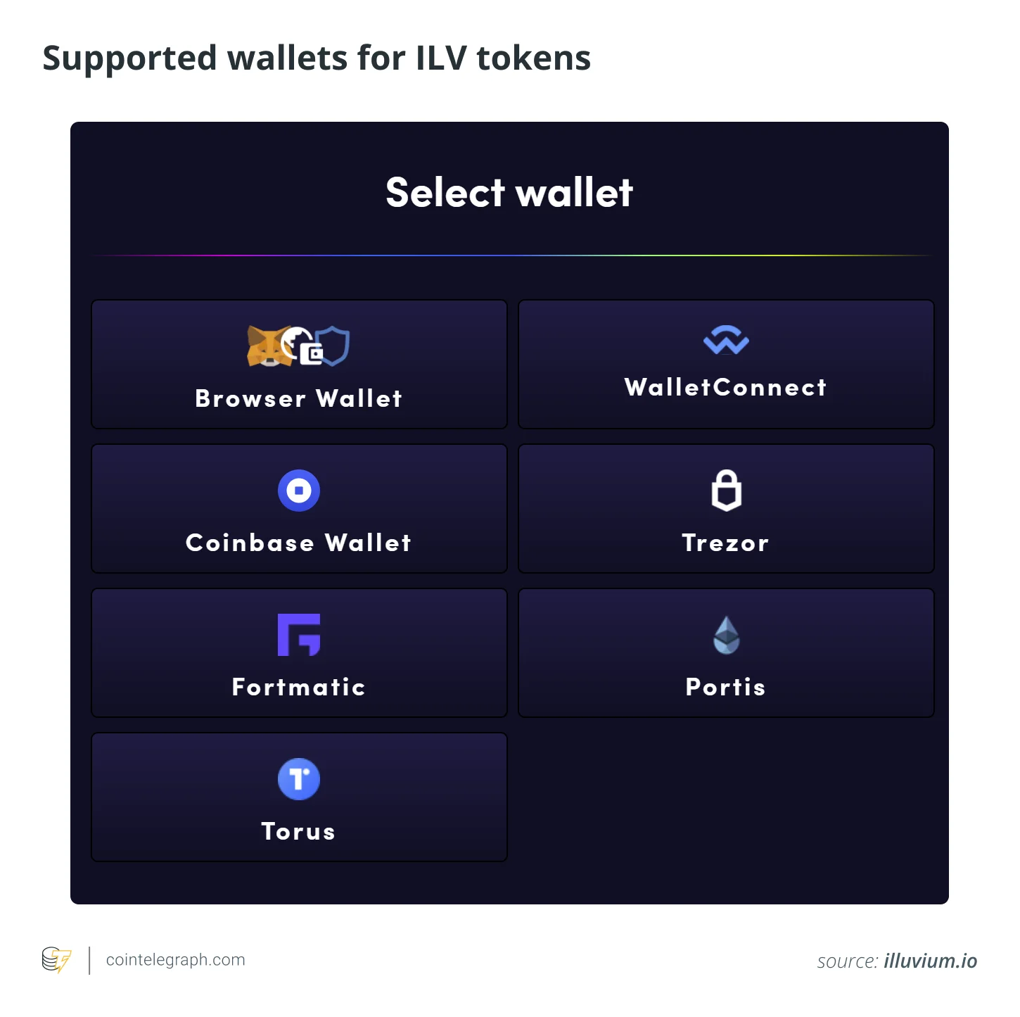This screenshot has width=1020, height=1017.
Task: Click the purple Fortmatic logo
Action: tap(299, 635)
